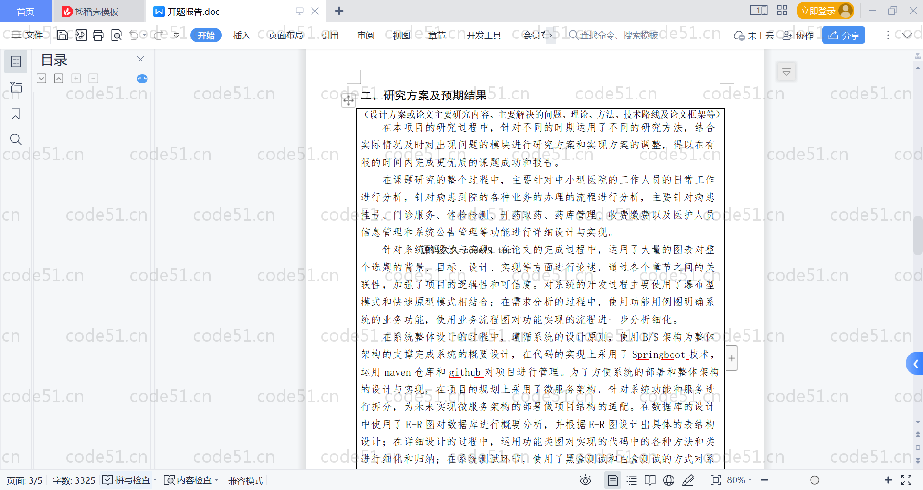This screenshot has height=490, width=923.
Task: Open the find/search sidebar icon
Action: [16, 139]
